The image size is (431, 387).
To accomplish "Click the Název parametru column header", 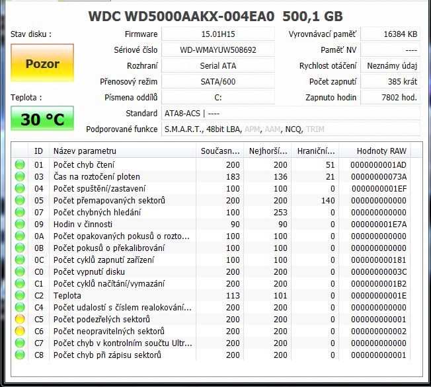I will 122,151.
